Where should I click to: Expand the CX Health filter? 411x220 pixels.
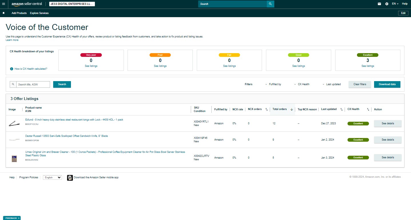(x=302, y=84)
